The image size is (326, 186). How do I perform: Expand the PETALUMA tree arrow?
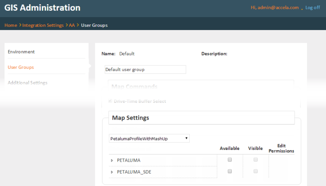[112, 160]
